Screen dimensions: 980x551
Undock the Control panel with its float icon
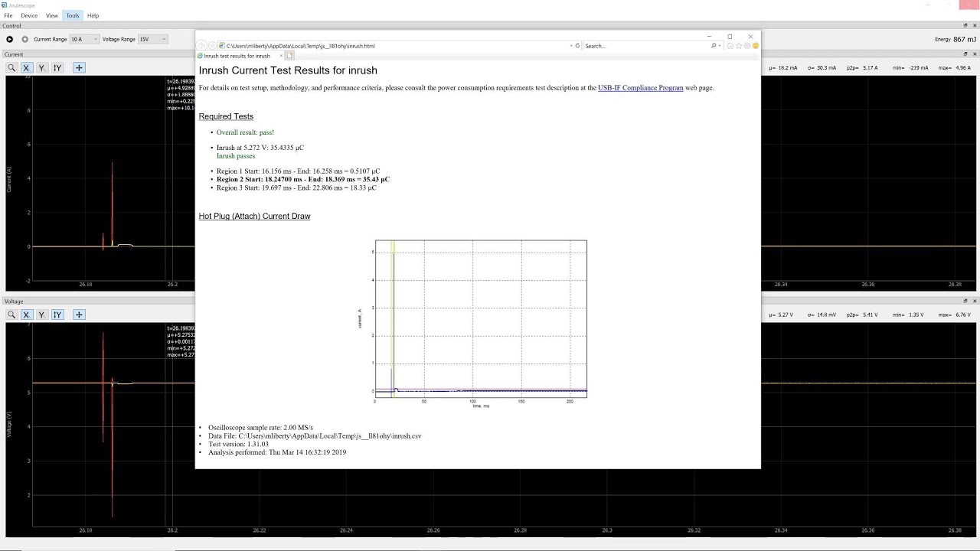coord(965,25)
